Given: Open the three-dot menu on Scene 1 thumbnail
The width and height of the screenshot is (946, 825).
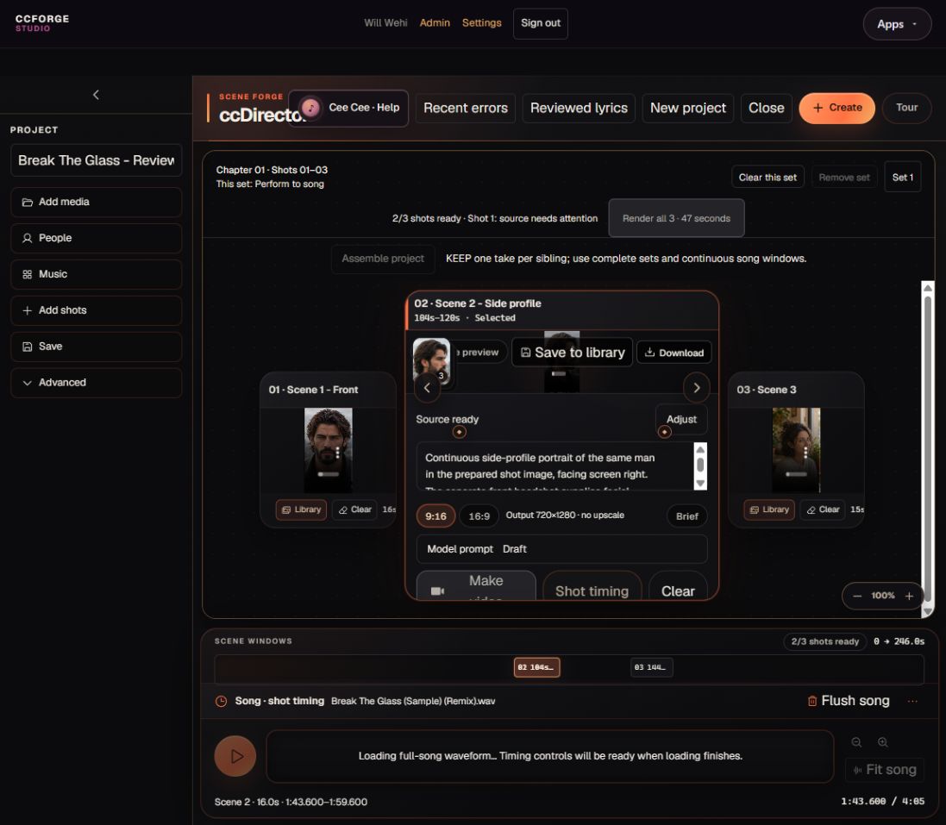Looking at the screenshot, I should tap(337, 453).
